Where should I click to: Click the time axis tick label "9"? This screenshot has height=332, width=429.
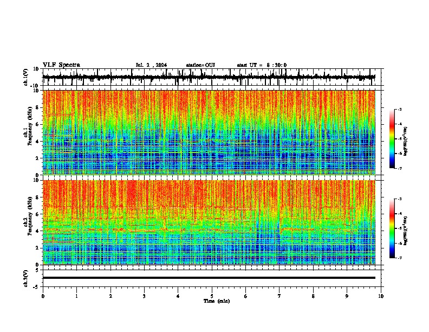tap(347, 296)
